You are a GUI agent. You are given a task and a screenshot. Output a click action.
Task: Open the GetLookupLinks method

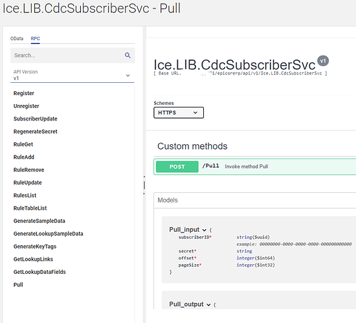[34, 259]
